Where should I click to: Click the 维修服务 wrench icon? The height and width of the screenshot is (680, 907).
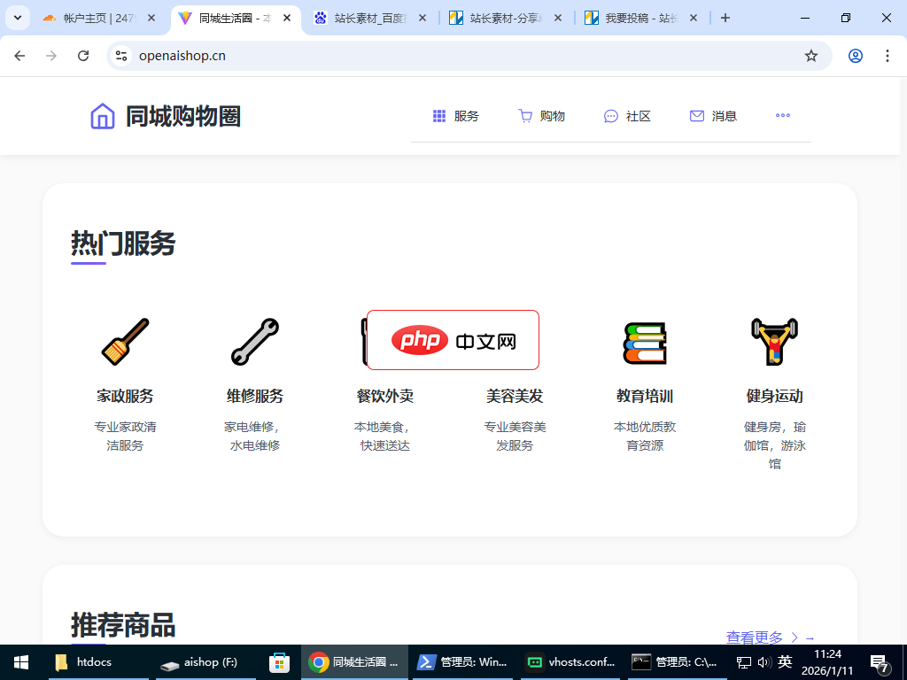254,341
